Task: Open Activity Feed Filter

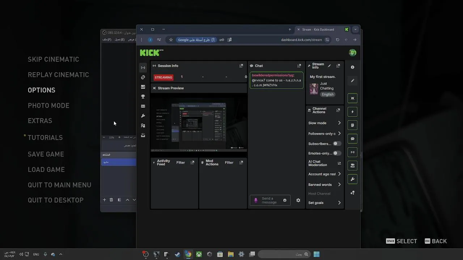Action: pos(180,162)
